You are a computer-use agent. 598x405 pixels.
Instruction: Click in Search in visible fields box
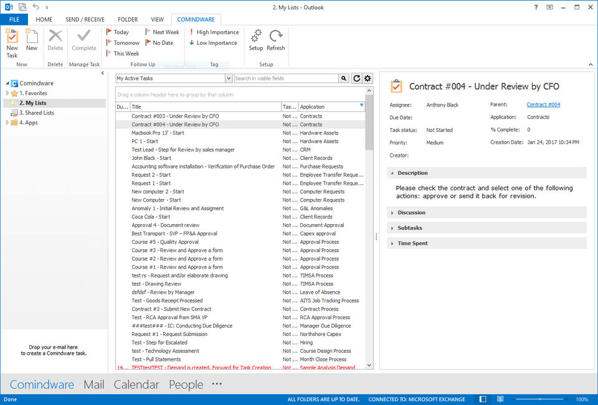tap(287, 78)
